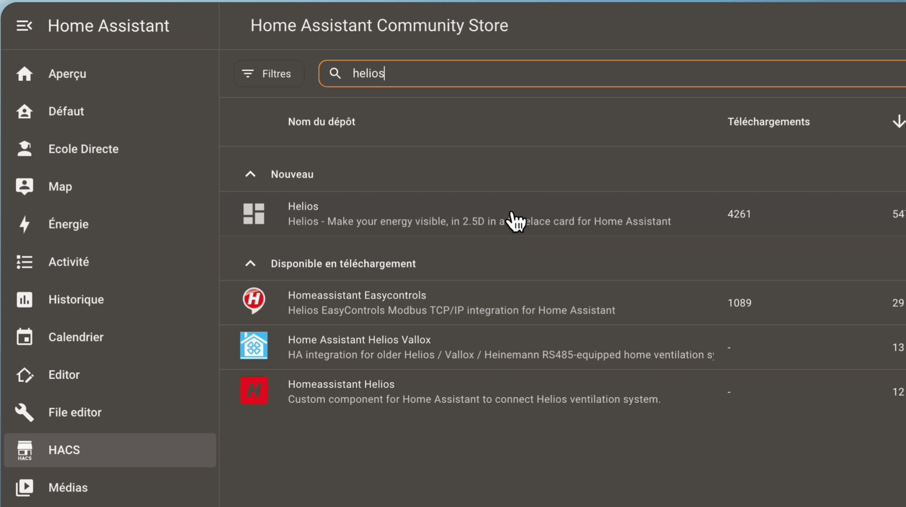
Task: Open the Homeassistant Helios repository title
Action: pos(341,384)
